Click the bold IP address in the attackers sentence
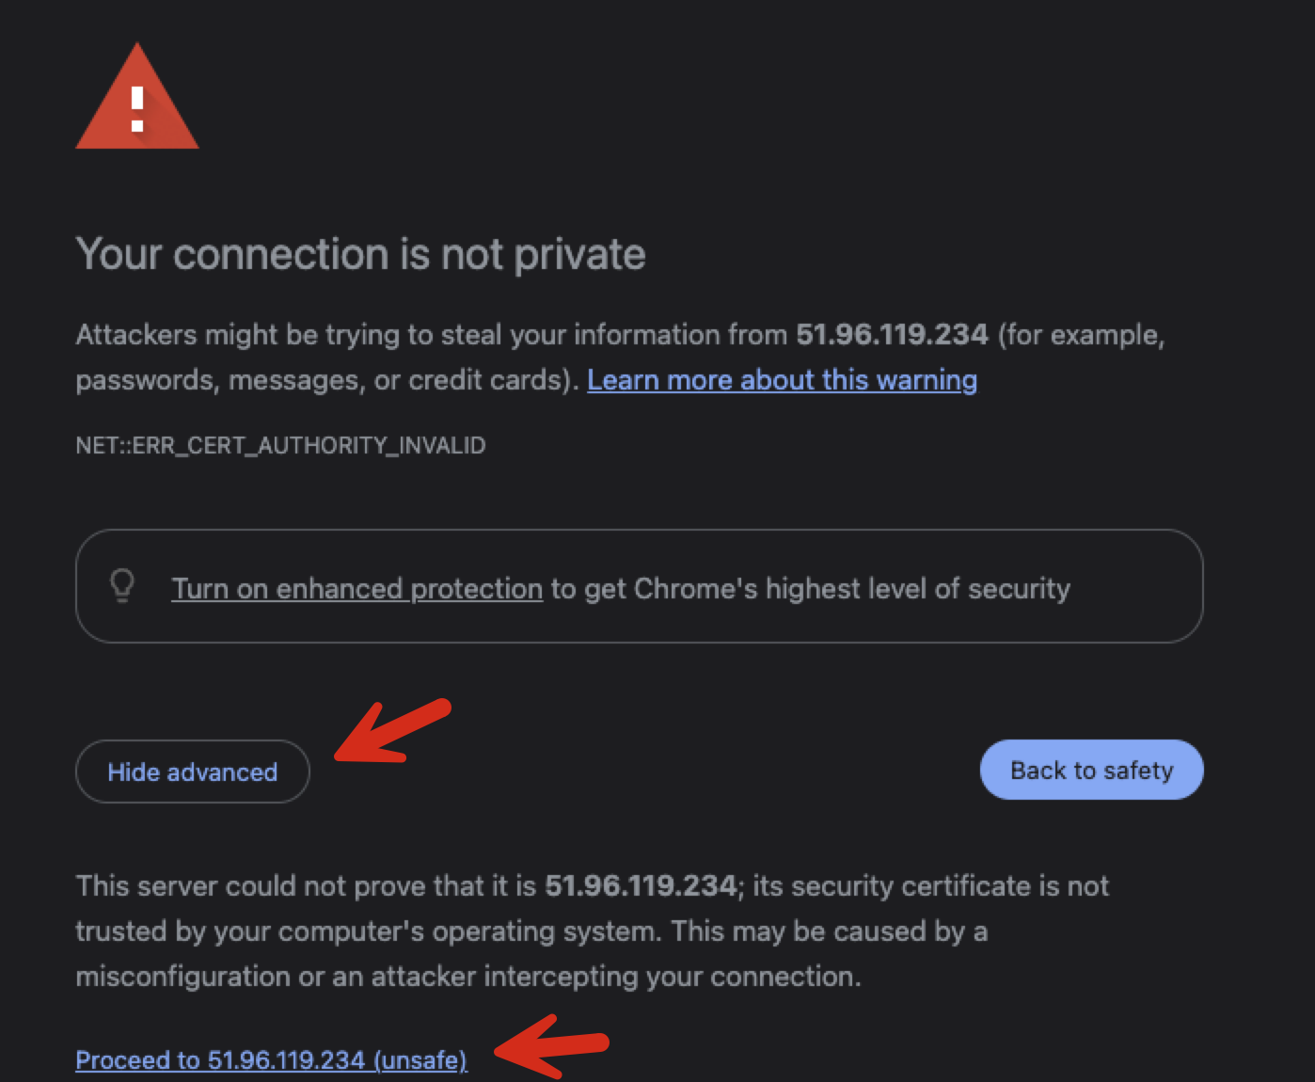This screenshot has height=1082, width=1315. pyautogui.click(x=892, y=335)
